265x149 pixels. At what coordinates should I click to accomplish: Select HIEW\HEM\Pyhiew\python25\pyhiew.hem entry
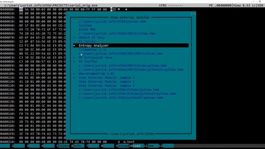131,70
